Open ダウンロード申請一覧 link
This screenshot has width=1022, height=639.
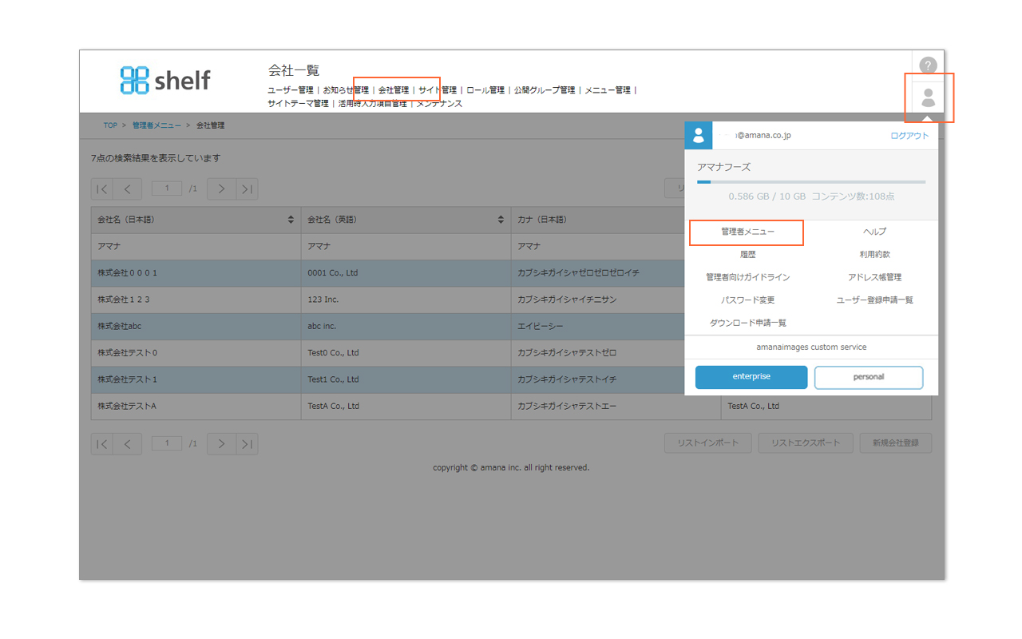(x=747, y=323)
